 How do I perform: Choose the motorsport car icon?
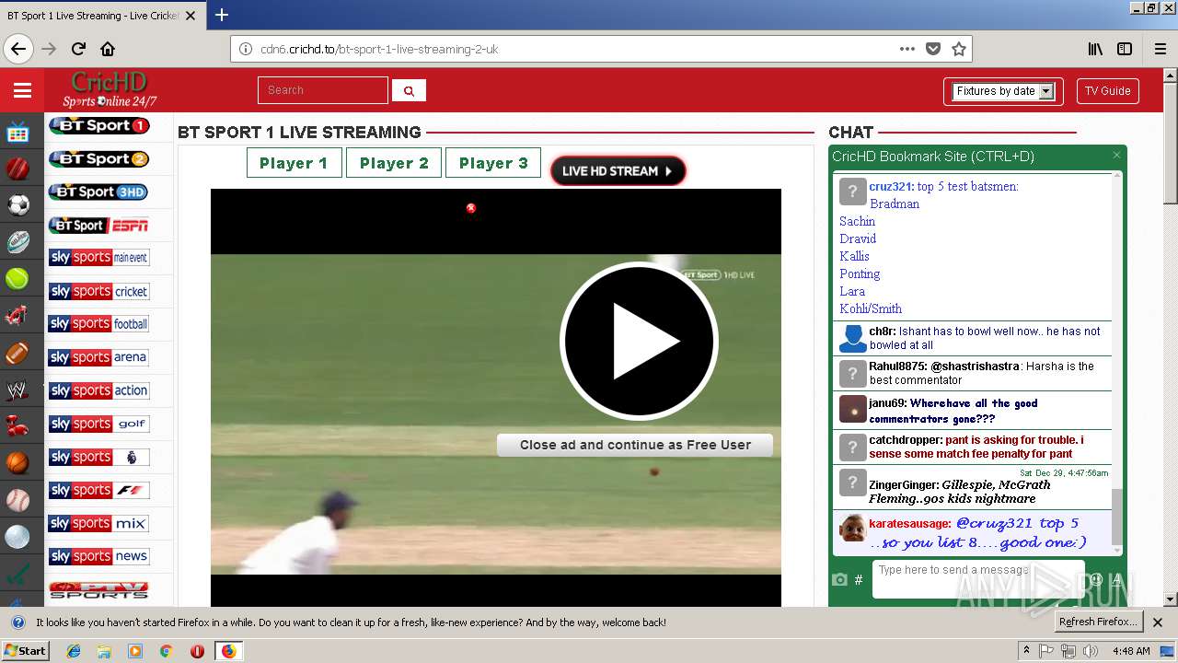(17, 316)
